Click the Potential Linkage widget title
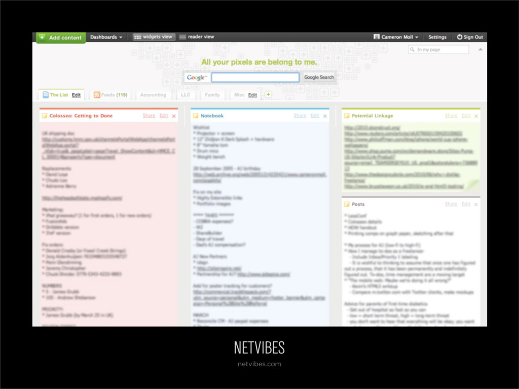Image resolution: width=519 pixels, height=389 pixels. click(372, 116)
